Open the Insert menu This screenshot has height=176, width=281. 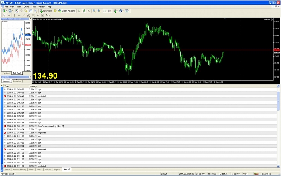click(x=19, y=7)
